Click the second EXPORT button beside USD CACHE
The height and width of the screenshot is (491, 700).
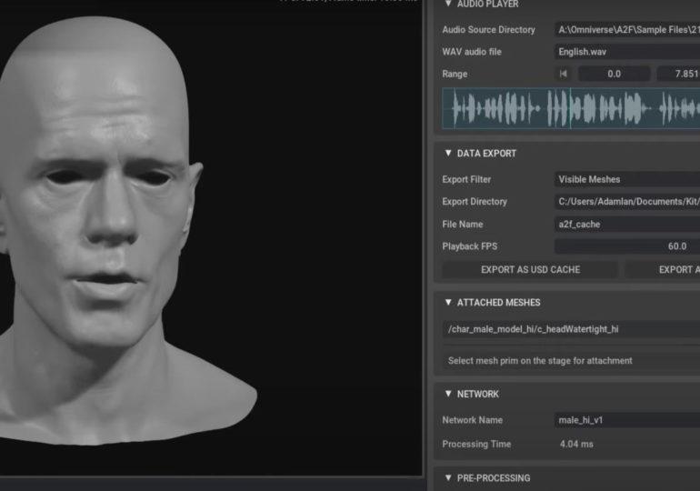(x=663, y=270)
